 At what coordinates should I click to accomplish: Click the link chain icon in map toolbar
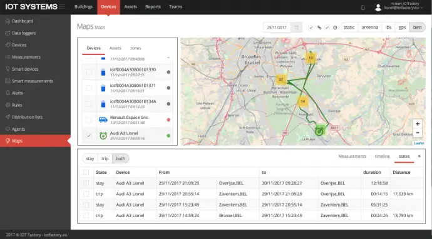coord(319,28)
